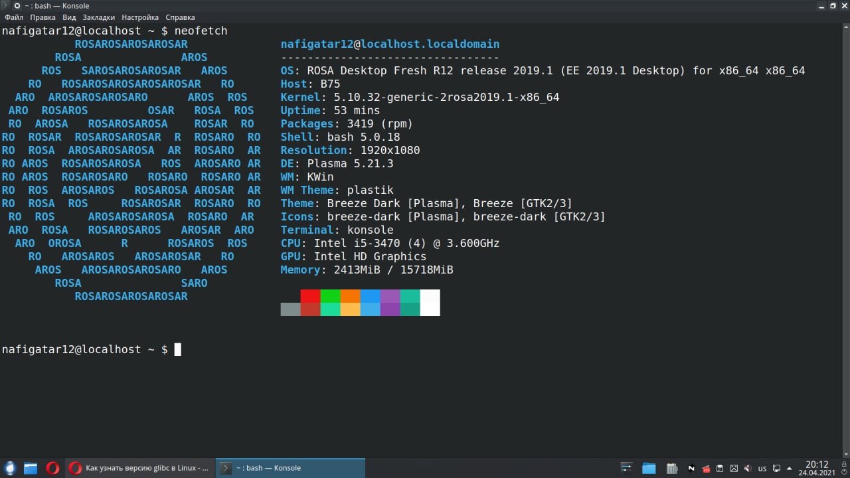Click the terminal cursor at the prompt
850x478 pixels.
click(177, 349)
